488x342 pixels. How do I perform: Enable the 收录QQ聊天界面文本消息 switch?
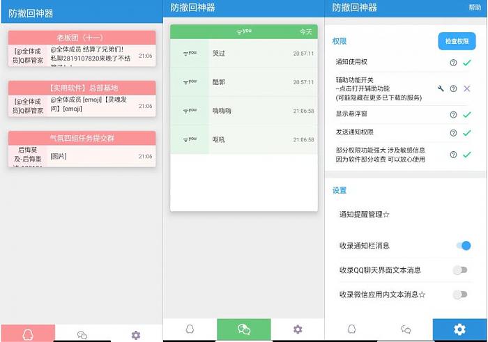[459, 270]
